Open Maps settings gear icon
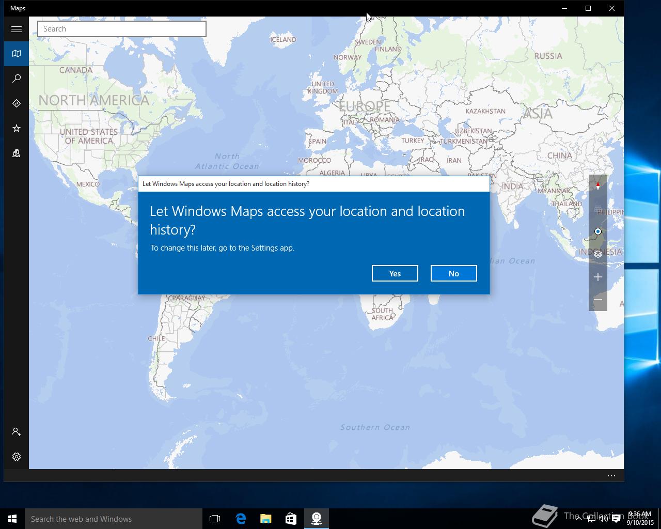 pos(17,457)
